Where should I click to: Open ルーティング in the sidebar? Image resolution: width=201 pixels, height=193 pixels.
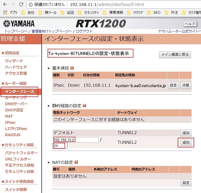(x=16, y=98)
